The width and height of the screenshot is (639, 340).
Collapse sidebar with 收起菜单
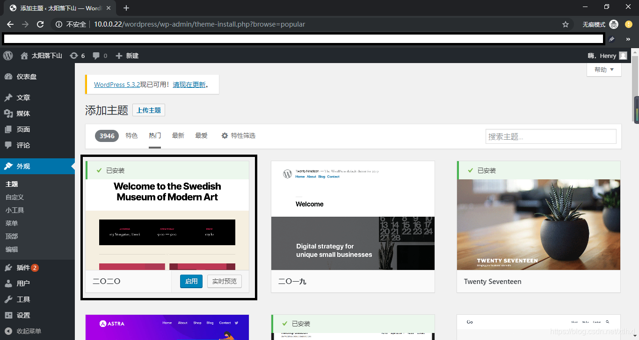[x=37, y=331]
